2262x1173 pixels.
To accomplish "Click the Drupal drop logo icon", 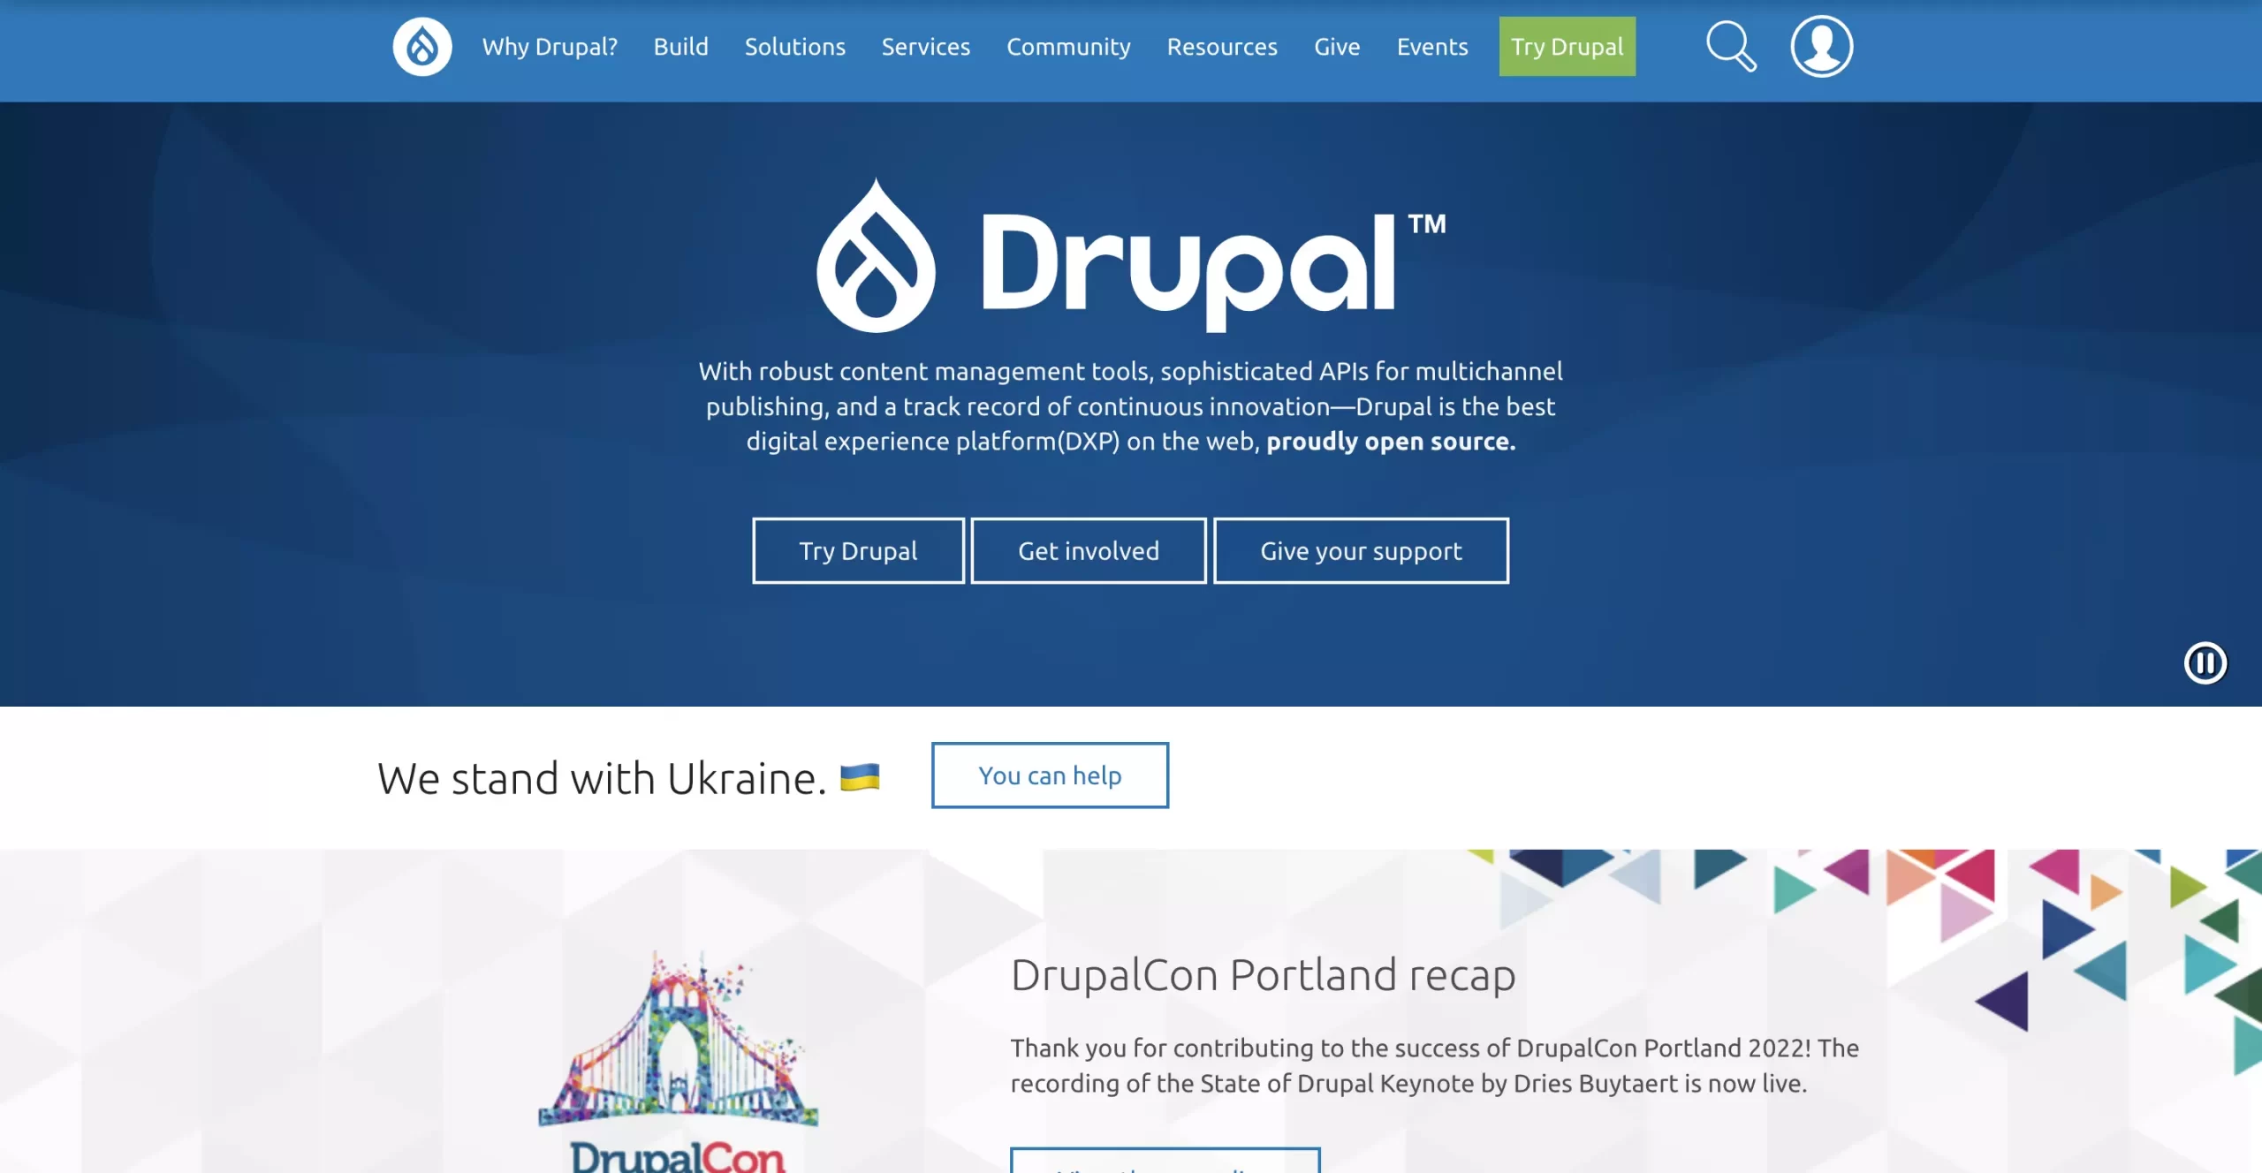I will tap(421, 47).
